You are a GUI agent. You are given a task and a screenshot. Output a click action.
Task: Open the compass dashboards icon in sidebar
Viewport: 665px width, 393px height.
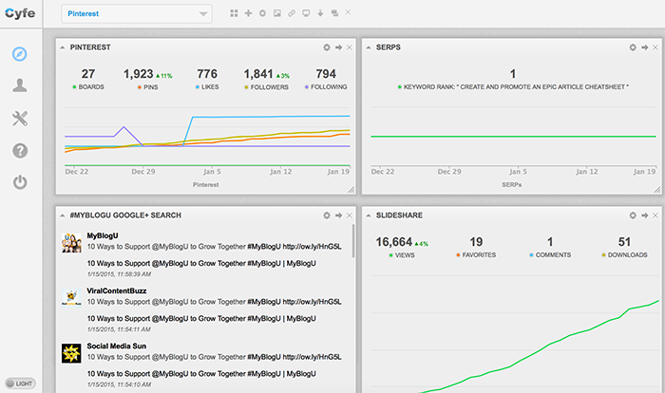(19, 53)
